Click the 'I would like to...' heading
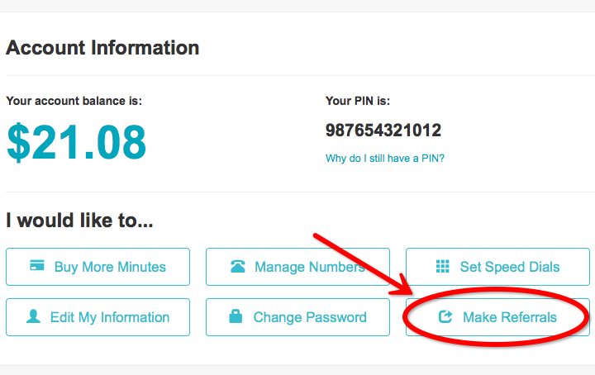Screen dimensions: 595x375 pos(79,221)
